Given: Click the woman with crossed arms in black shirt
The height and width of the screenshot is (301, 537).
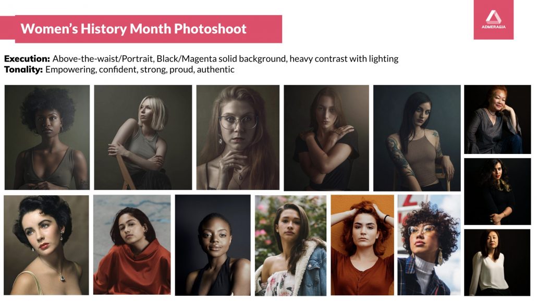Looking at the screenshot, I should coord(326,138).
